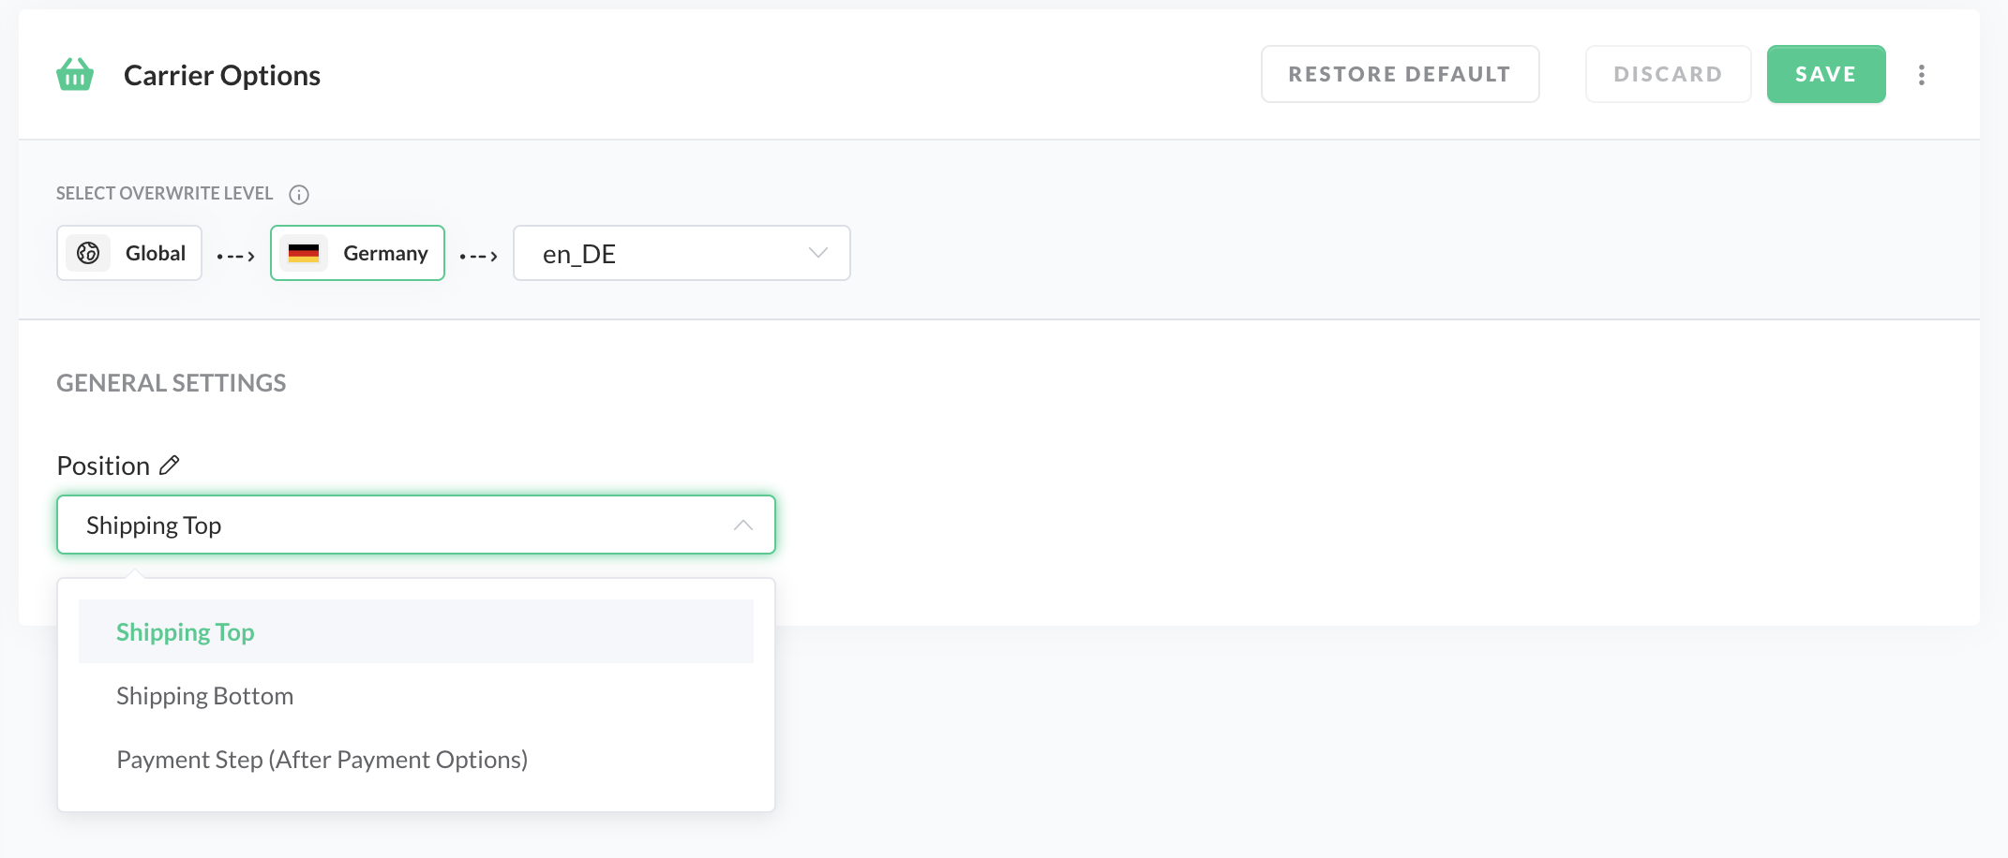Screen dimensions: 2008x858
Task: Click the Germany flag icon
Action: (x=304, y=253)
